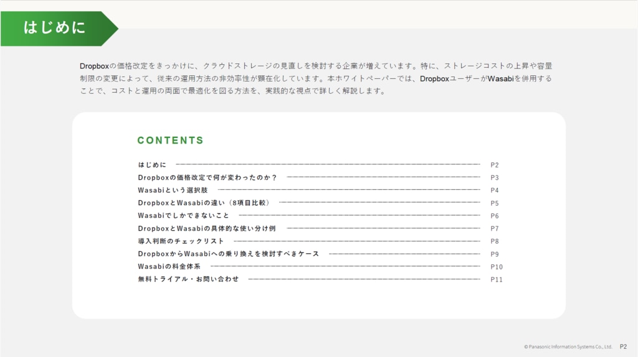Open Dropboxの価格改定で何が変わったのか？ entry
This screenshot has width=638, height=357.
pos(207,177)
